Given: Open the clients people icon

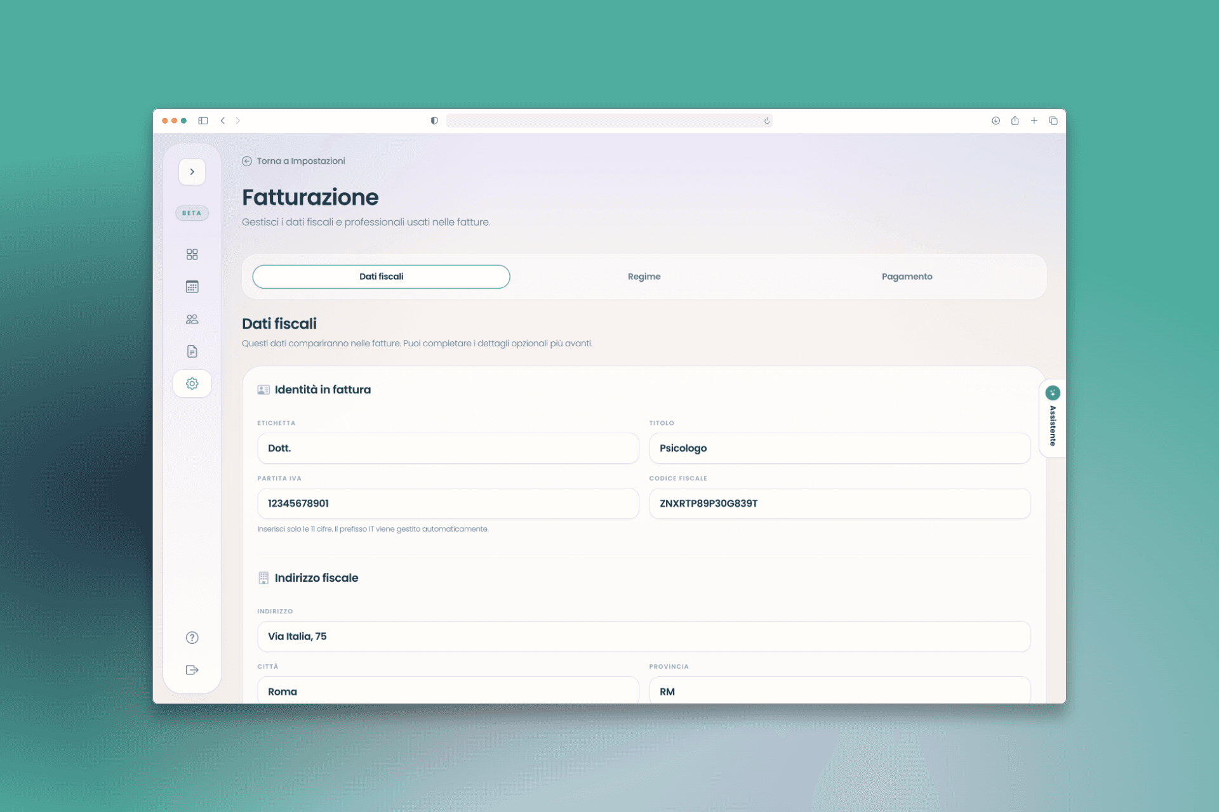Looking at the screenshot, I should 192,319.
